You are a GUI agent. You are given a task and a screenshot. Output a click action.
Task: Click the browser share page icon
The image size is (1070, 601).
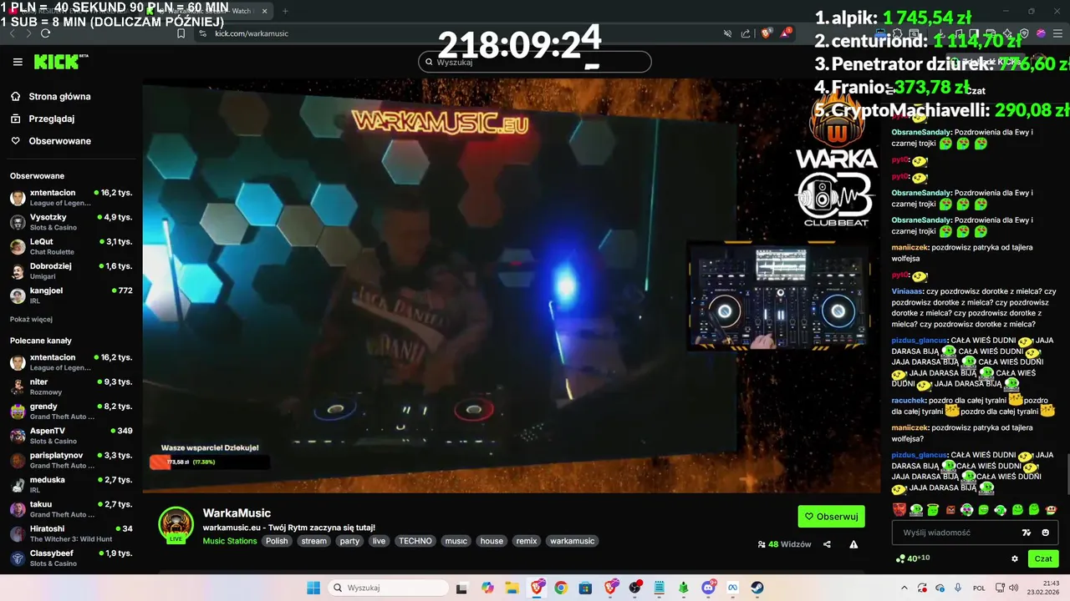(x=746, y=33)
